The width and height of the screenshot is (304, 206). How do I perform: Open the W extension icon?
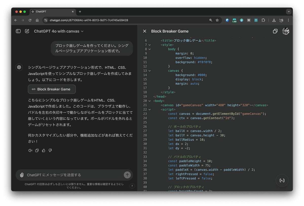point(249,20)
